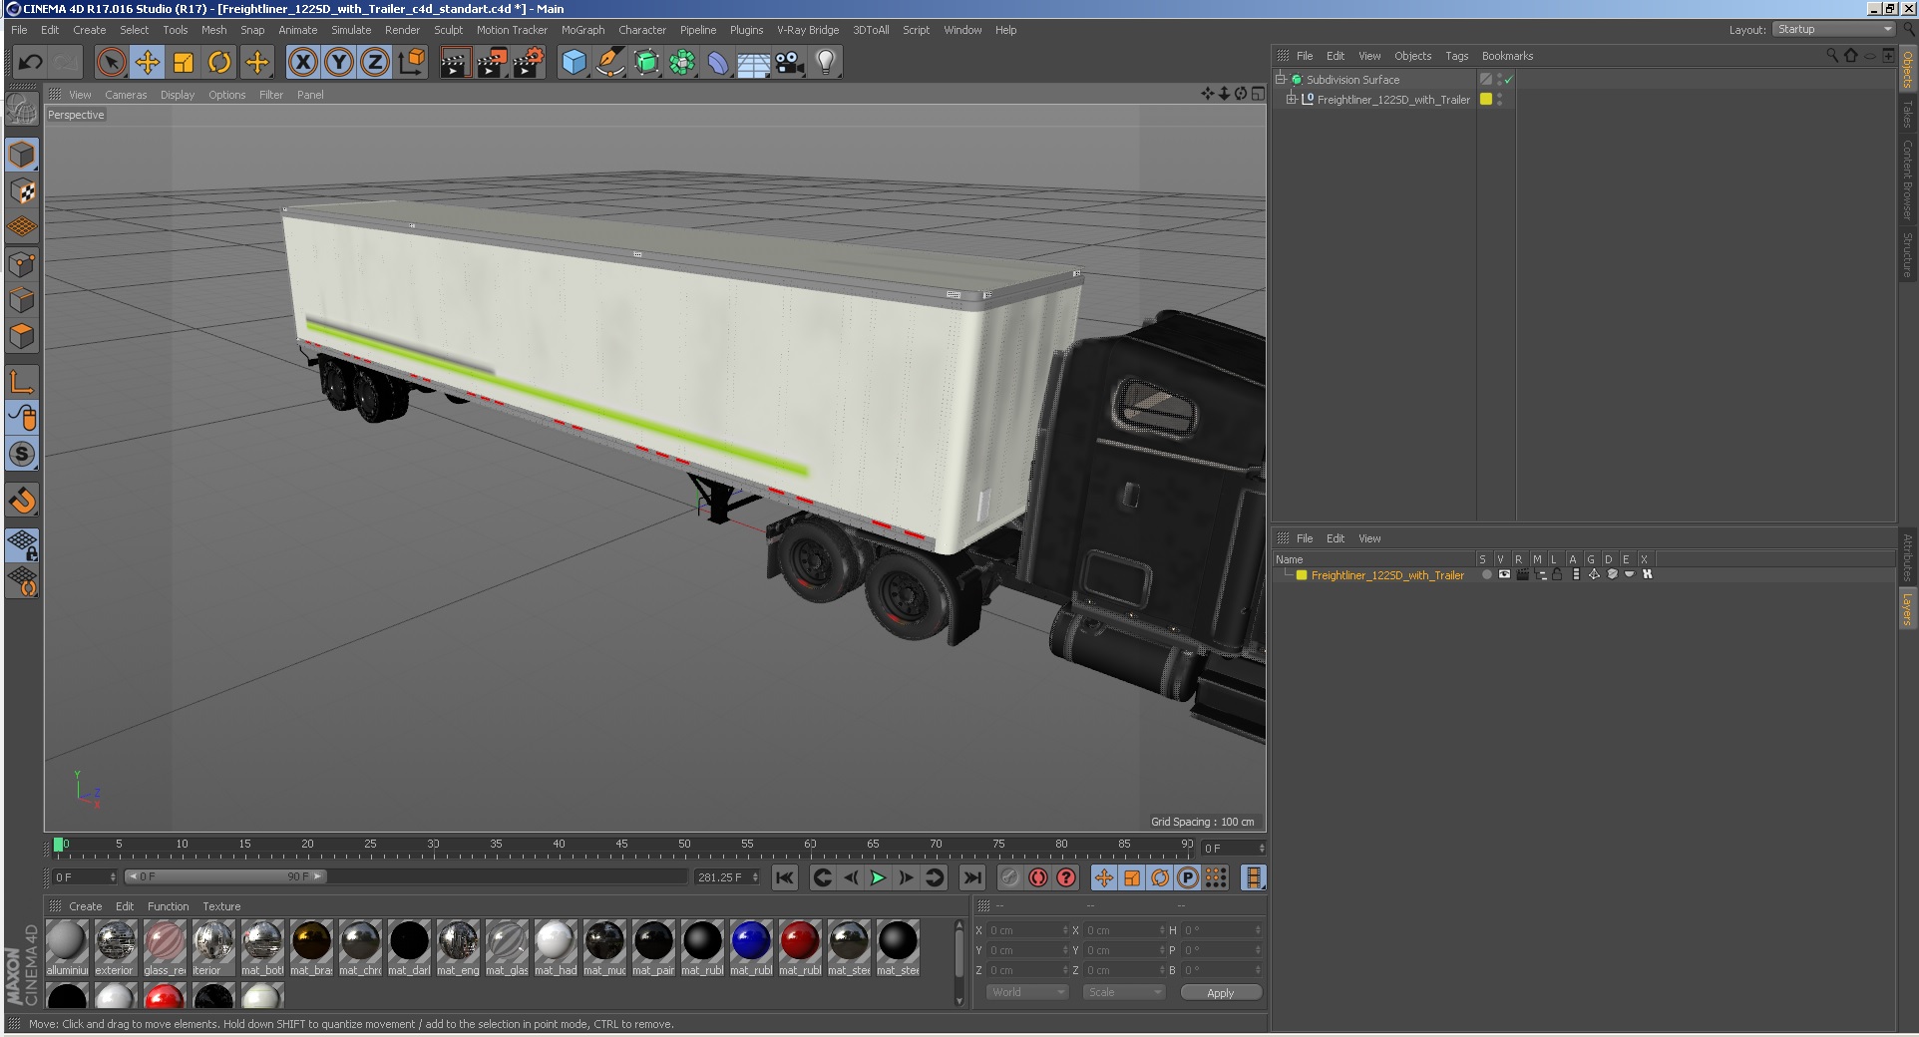The height and width of the screenshot is (1037, 1919).
Task: Toggle autokeying button
Action: (x=1038, y=877)
